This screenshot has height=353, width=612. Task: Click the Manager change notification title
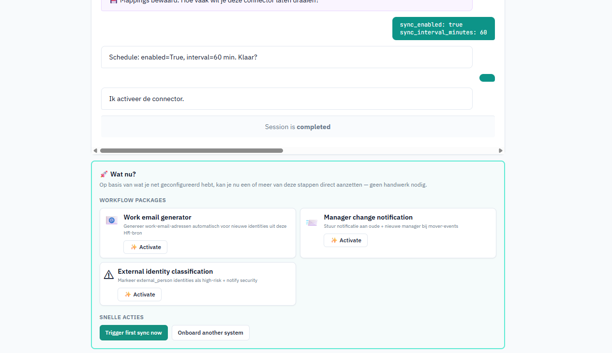tap(368, 217)
